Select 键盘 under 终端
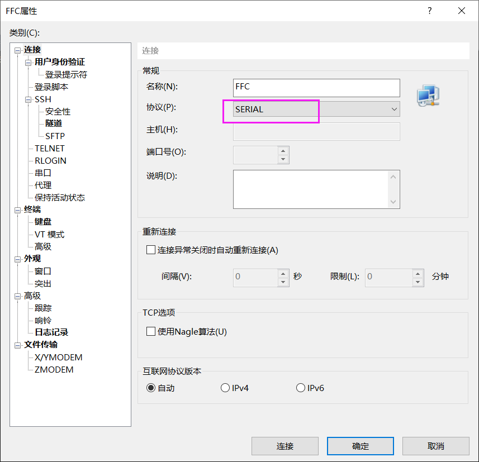 43,222
